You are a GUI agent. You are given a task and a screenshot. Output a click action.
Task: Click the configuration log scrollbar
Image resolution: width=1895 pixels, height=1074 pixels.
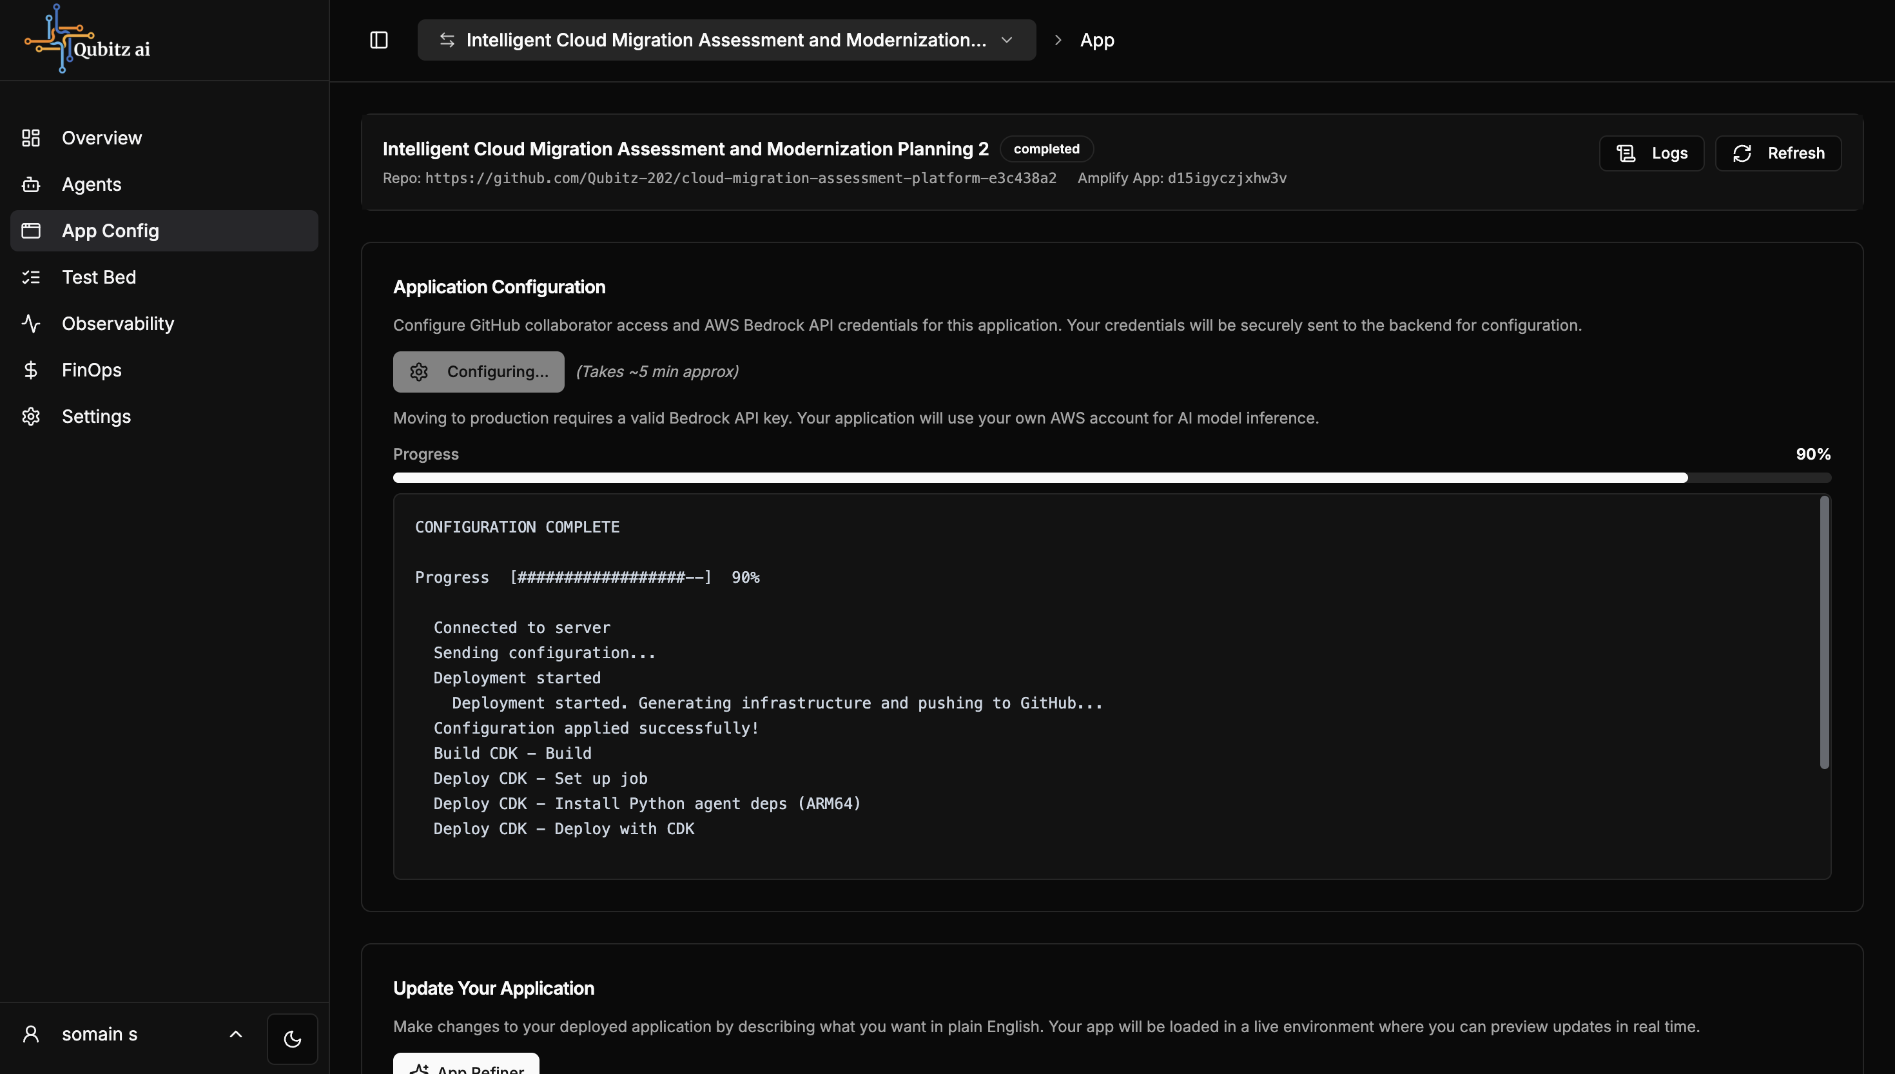coord(1823,633)
